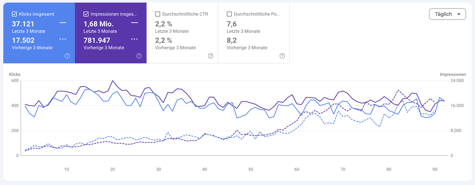Click the day 90 x-axis label
This screenshot has height=185, width=475.
(435, 169)
